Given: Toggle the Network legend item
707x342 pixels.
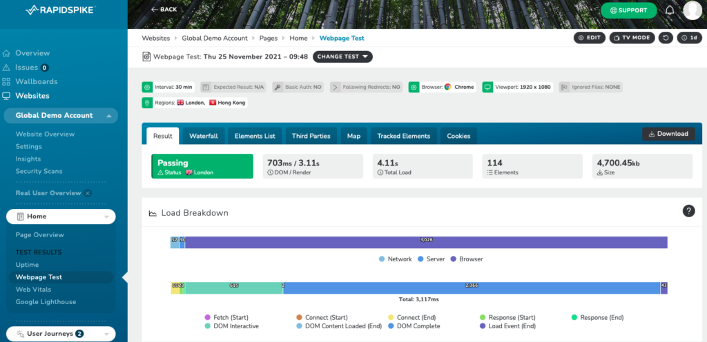Looking at the screenshot, I should point(396,259).
